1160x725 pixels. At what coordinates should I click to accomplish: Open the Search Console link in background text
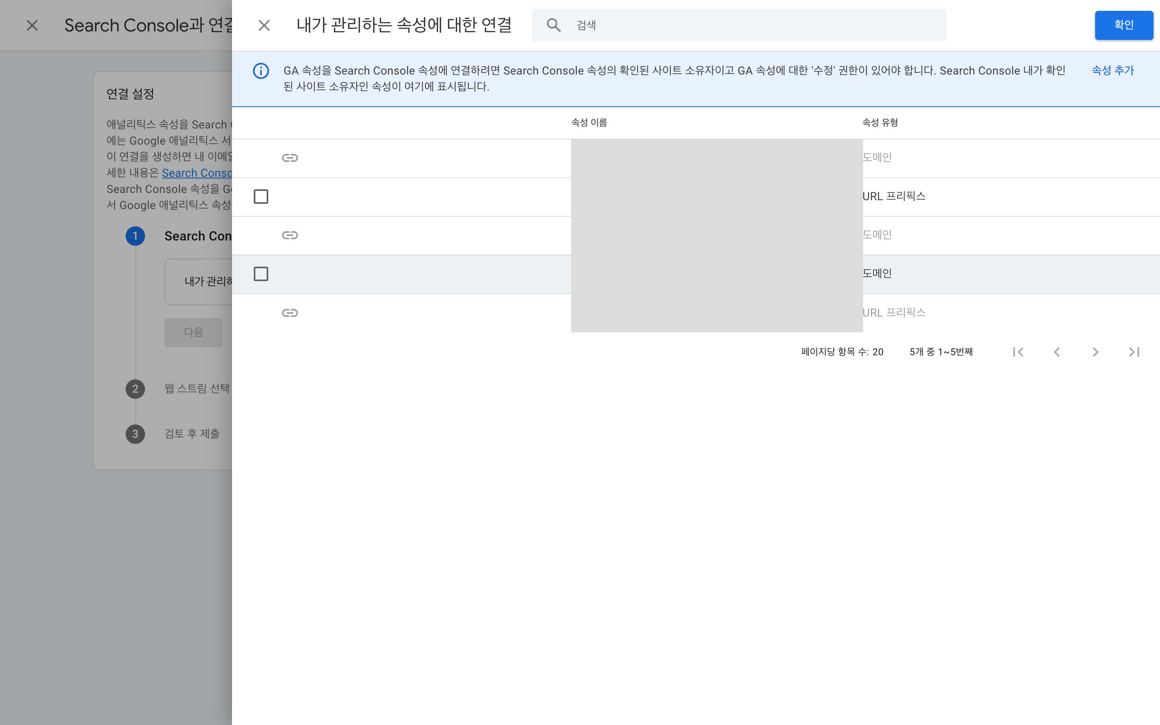197,173
